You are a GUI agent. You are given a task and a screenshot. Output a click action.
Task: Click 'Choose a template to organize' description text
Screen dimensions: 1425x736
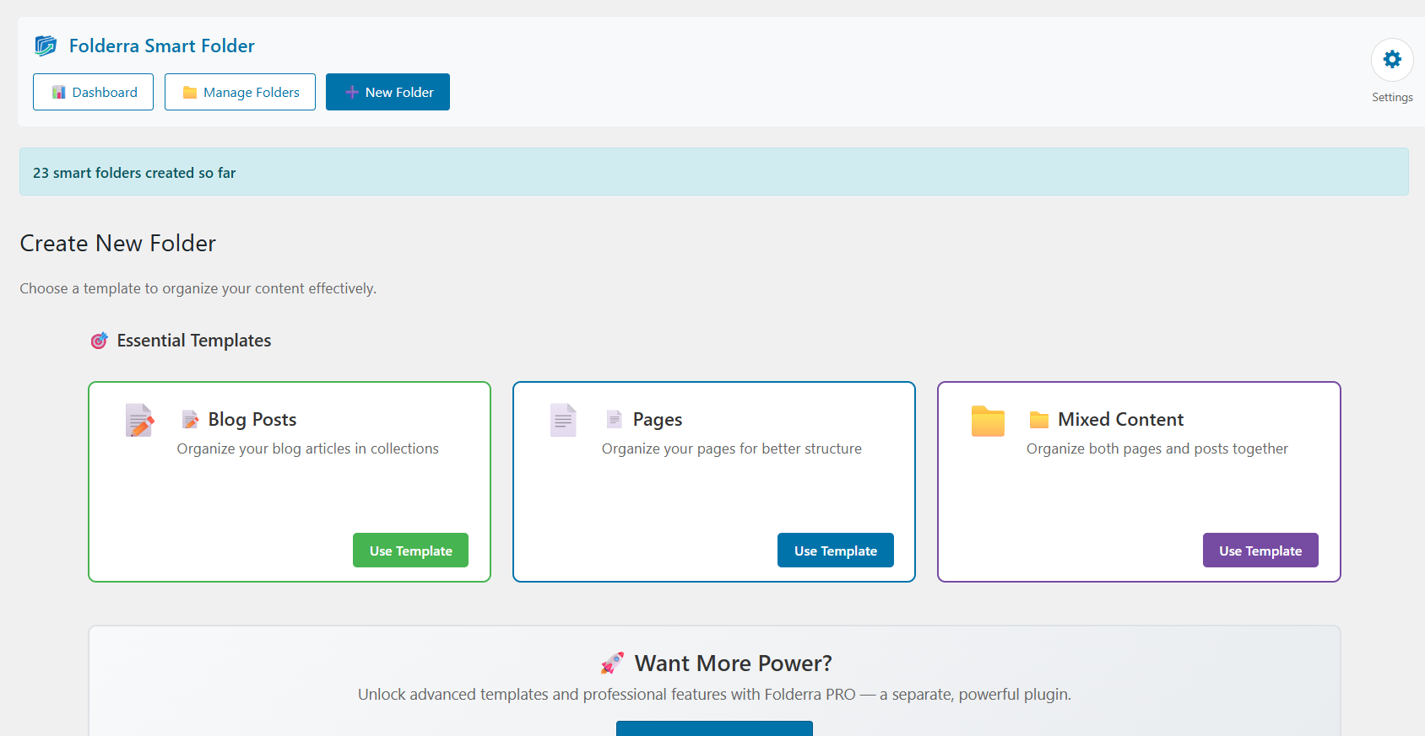198,288
